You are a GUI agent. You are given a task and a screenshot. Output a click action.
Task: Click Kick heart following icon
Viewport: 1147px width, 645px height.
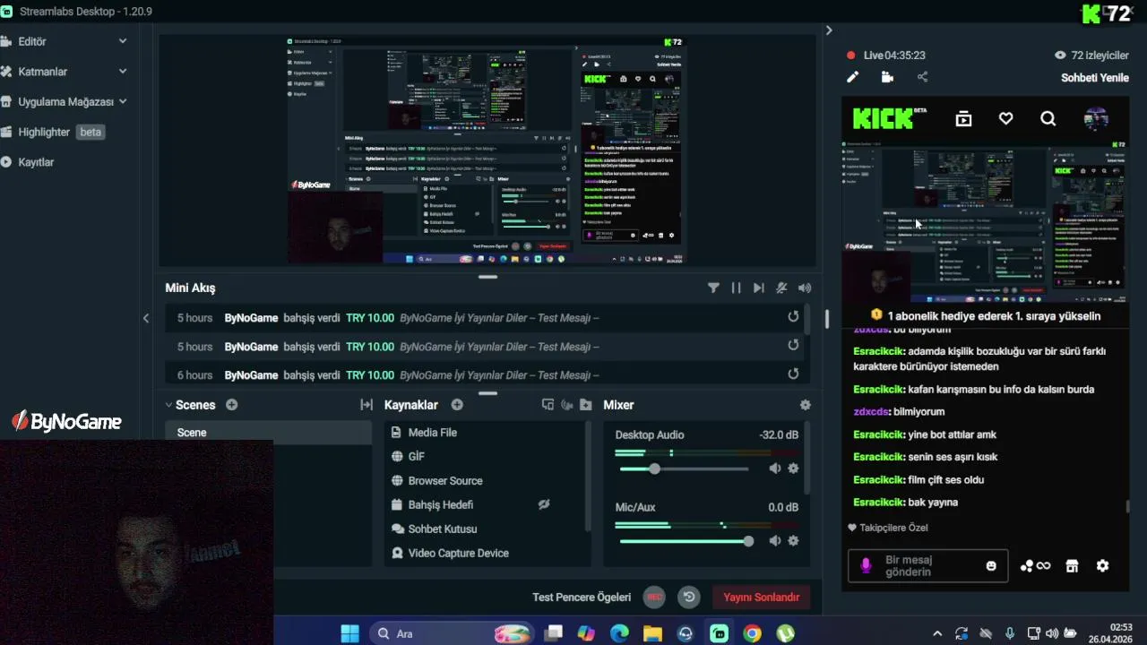tap(1006, 118)
